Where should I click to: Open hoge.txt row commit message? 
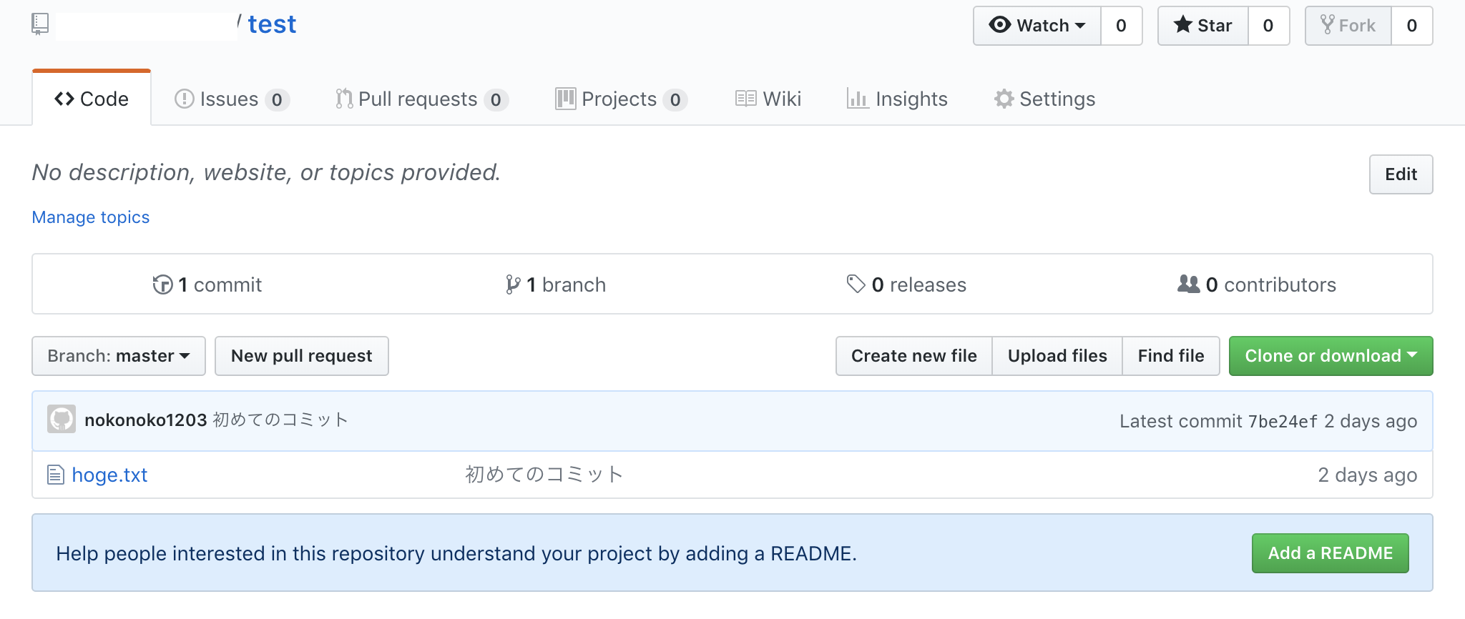click(544, 475)
